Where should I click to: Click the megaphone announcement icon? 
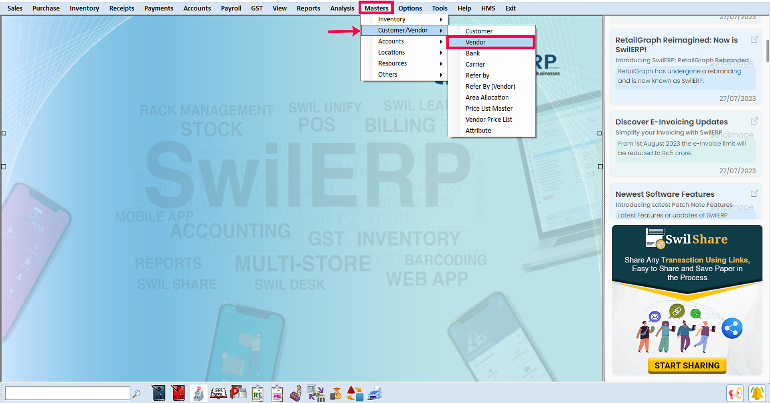(735, 393)
